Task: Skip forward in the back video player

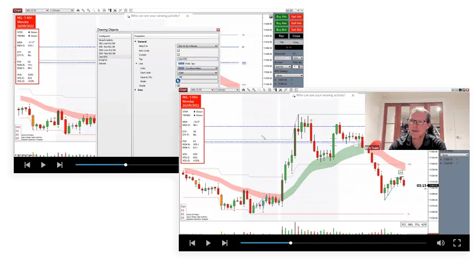Action: coord(60,165)
